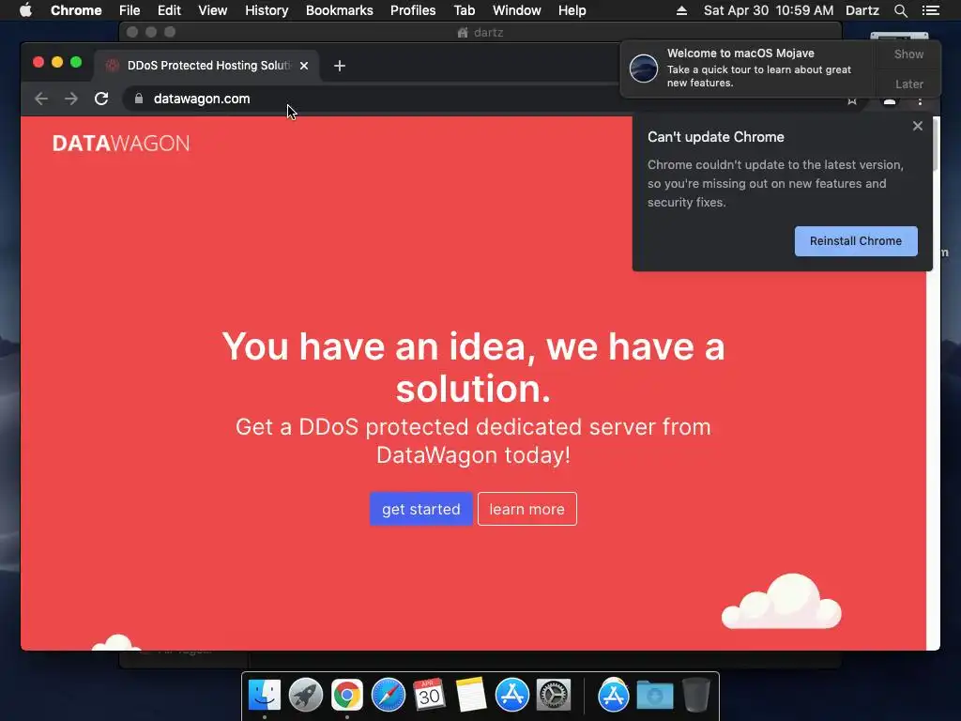Open Finder from the dock
Screen dimensions: 961x721
pyautogui.click(x=265, y=696)
